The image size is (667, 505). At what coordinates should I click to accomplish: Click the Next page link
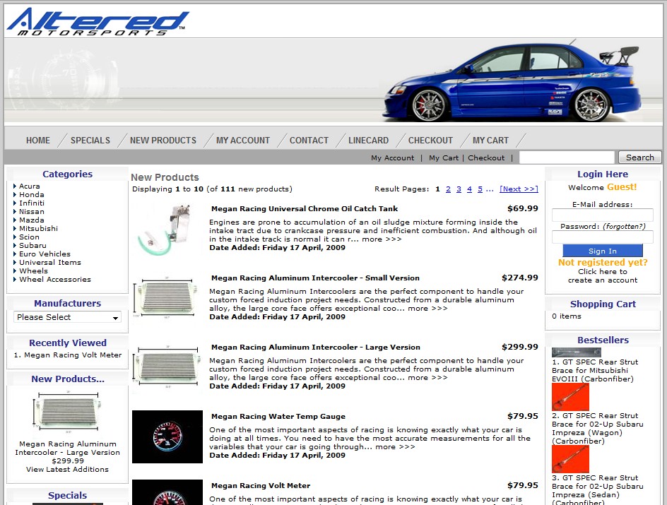(x=519, y=189)
